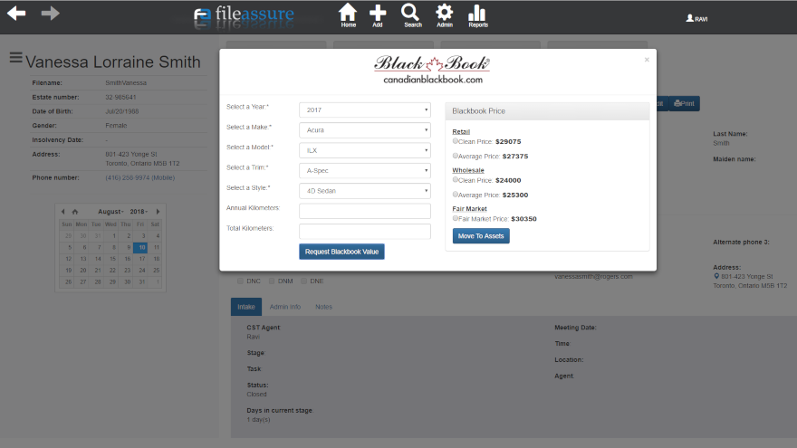Click the forward arrow icon
This screenshot has width=797, height=448.
pyautogui.click(x=51, y=14)
